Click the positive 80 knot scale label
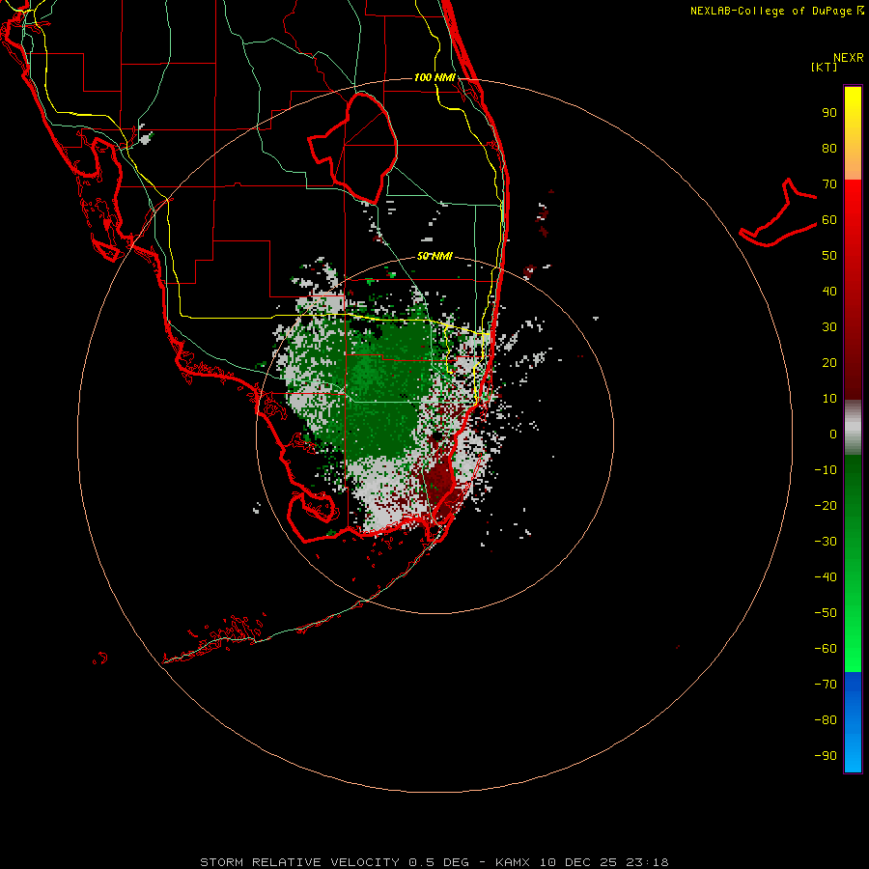Screen dimensions: 869x869 [829, 149]
